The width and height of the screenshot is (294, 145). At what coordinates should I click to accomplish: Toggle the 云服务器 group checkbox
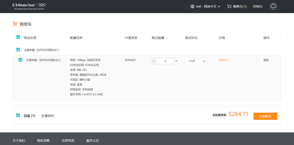coord(18,50)
